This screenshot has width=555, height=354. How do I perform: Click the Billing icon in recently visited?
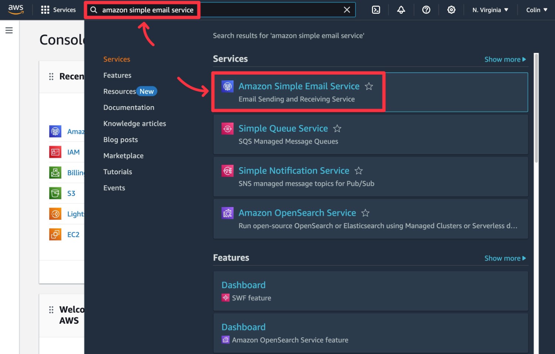[55, 173]
